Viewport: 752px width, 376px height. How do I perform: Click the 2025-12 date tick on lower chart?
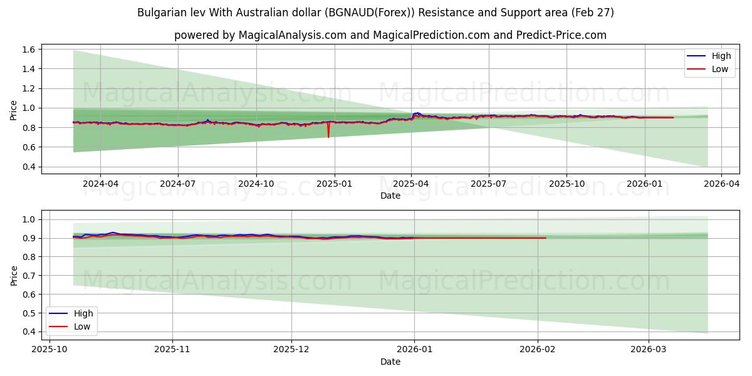click(291, 350)
